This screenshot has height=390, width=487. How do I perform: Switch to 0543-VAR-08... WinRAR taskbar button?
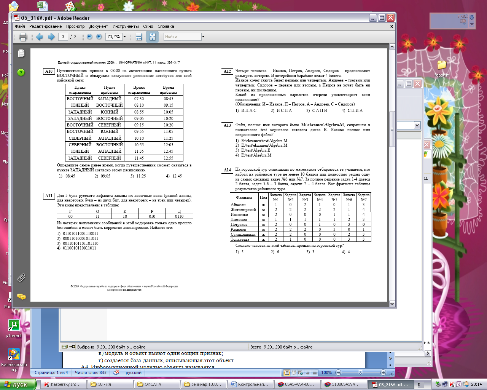pos(298,384)
